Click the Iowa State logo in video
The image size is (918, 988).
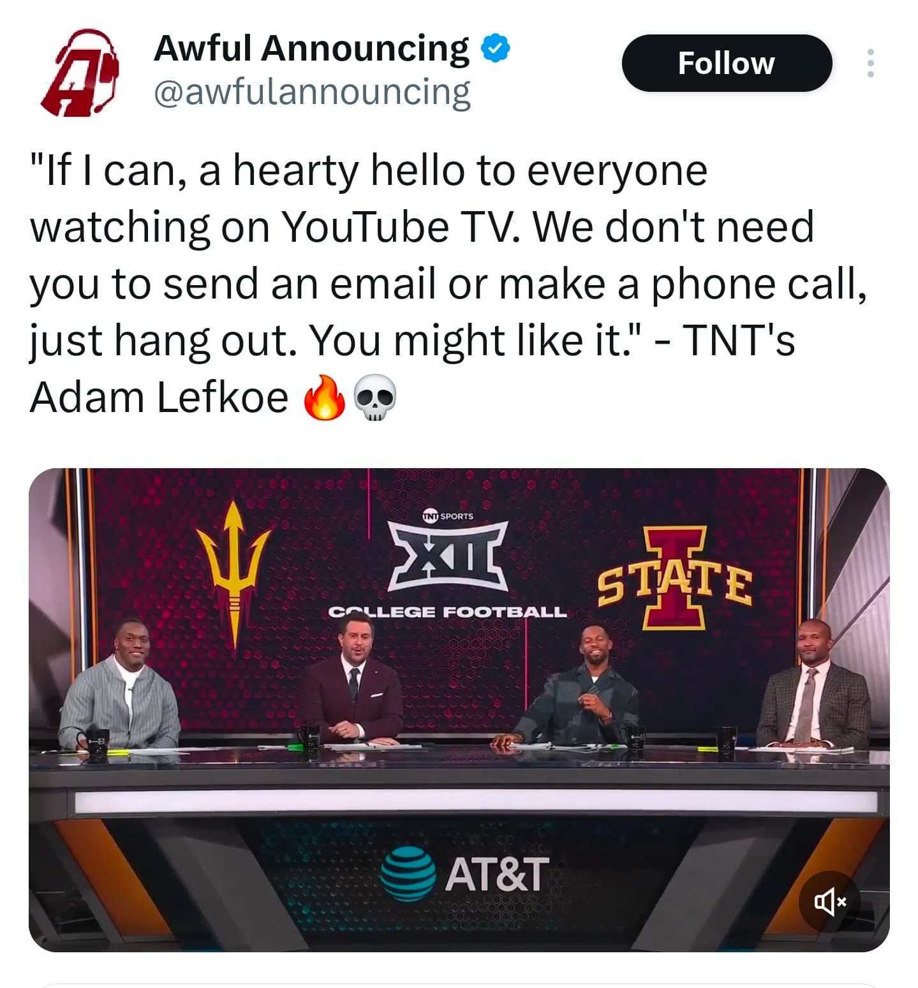tap(675, 579)
